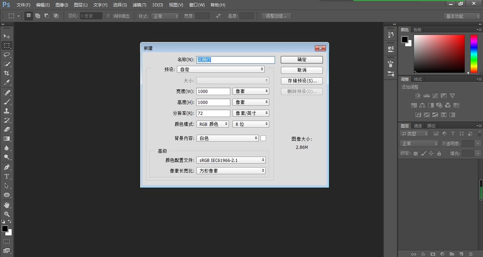
Task: Click the Brightness/Contrast adjustment icon
Action: [418, 96]
